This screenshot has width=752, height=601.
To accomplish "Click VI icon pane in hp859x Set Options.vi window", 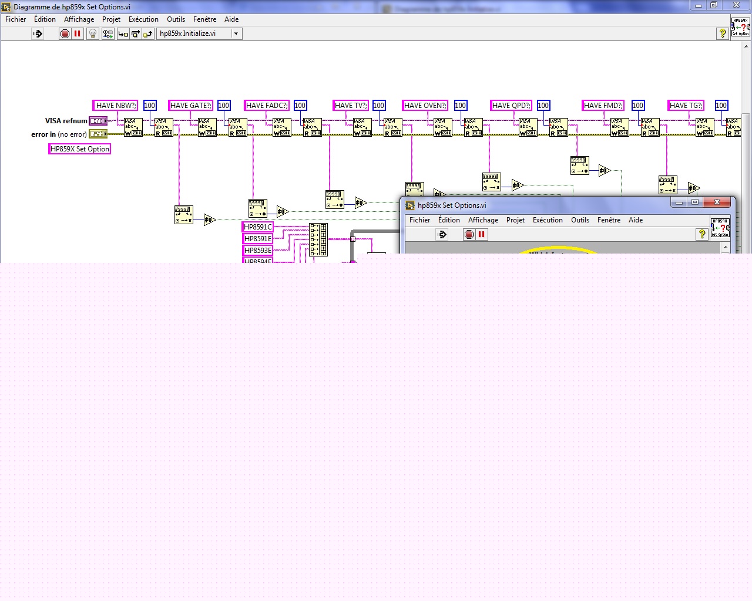I will click(720, 228).
